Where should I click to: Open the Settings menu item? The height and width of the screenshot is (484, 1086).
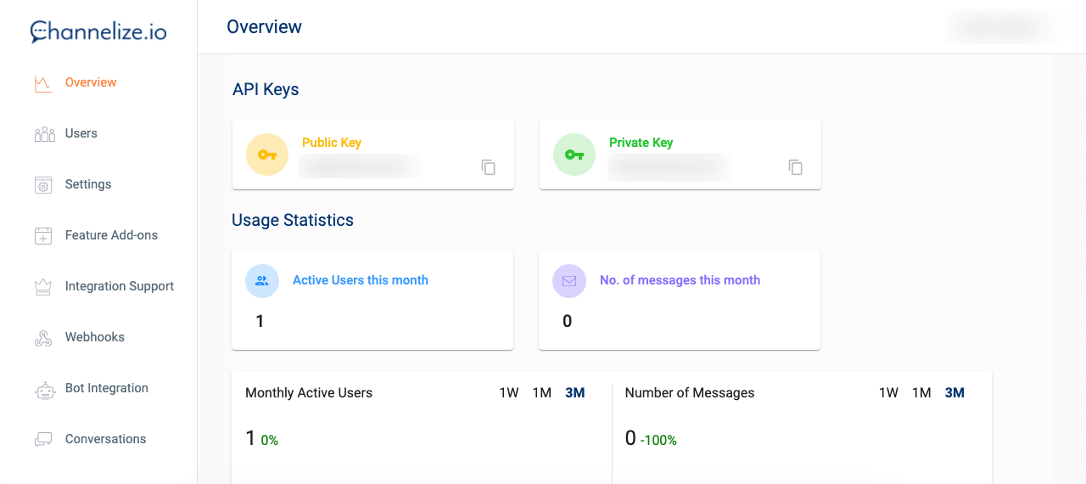[87, 184]
